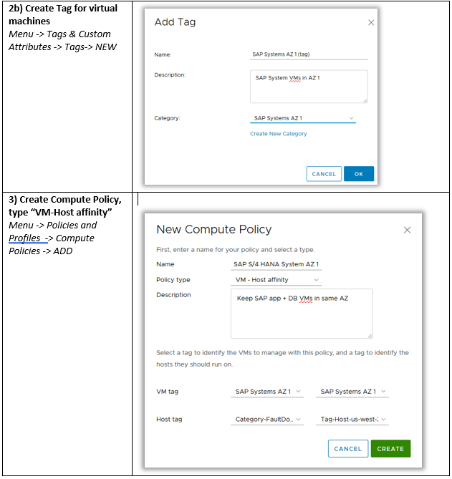Click the tag Name input field
This screenshot has width=452, height=479.
(x=308, y=54)
